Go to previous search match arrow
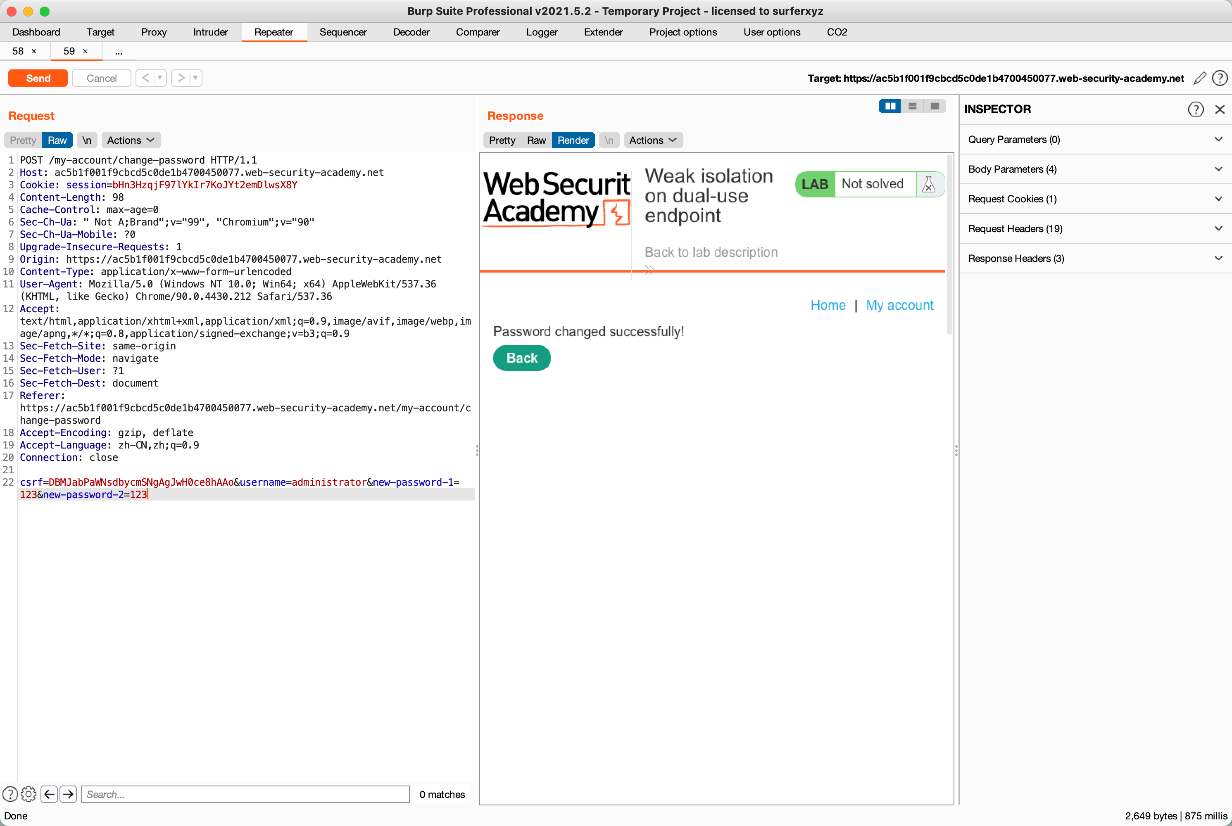 (49, 794)
